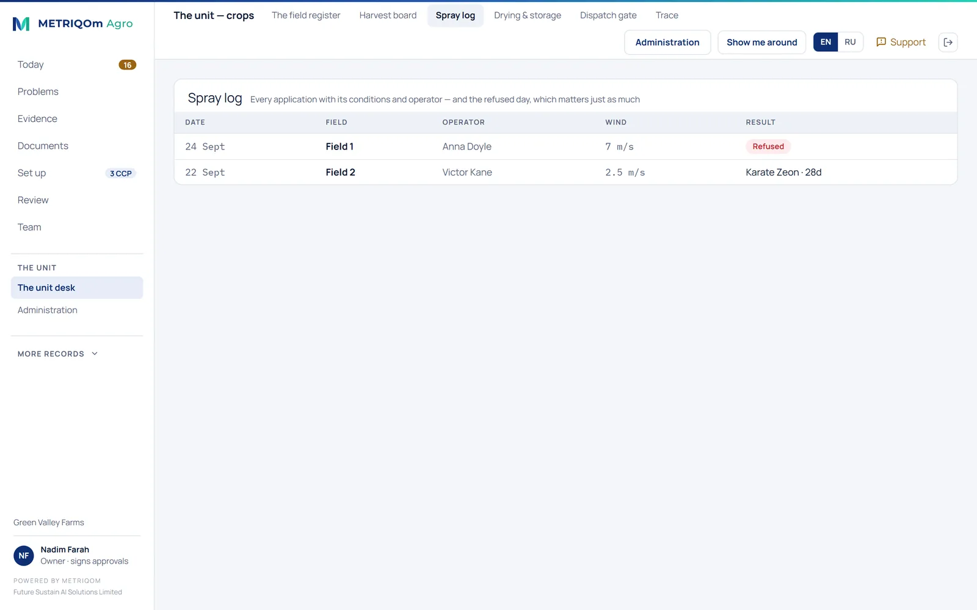Open the Trace tab
Screen dimensions: 977x610
pyautogui.click(x=667, y=15)
